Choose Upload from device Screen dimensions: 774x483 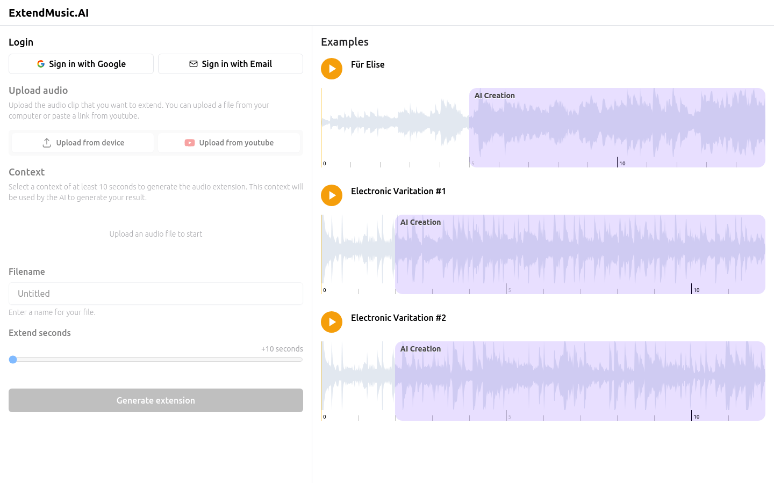82,142
